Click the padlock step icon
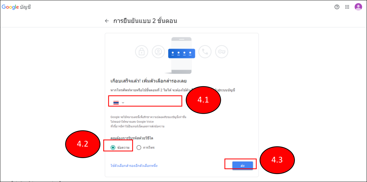The image size is (367, 182). pyautogui.click(x=141, y=52)
